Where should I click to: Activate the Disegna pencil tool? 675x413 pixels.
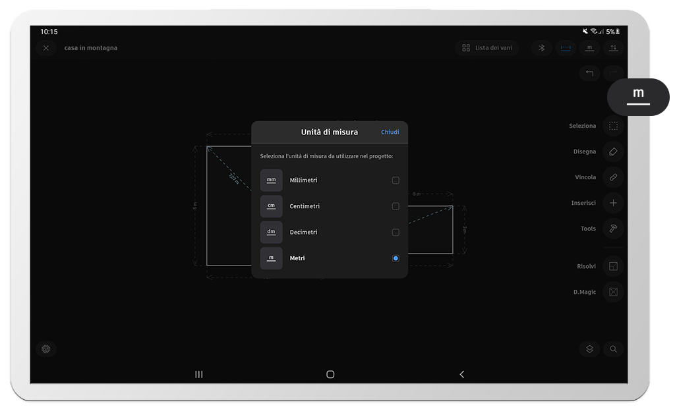pos(613,151)
